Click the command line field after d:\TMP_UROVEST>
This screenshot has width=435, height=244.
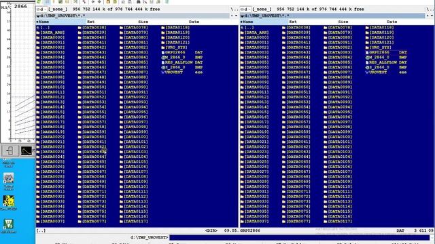click(300, 237)
